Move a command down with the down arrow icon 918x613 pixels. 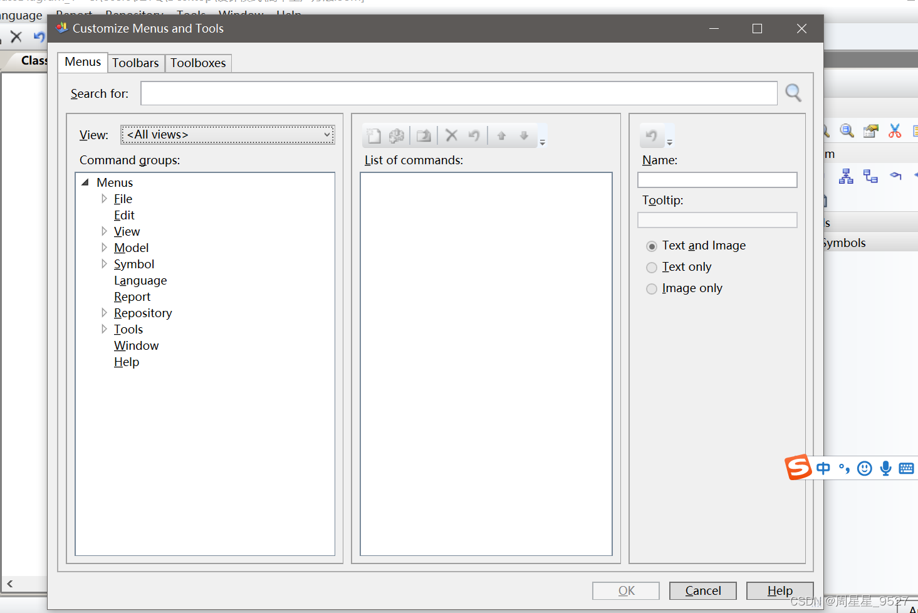(x=524, y=135)
